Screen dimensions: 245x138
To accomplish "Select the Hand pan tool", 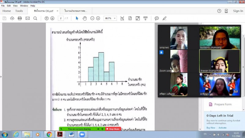I will [x=85, y=18].
